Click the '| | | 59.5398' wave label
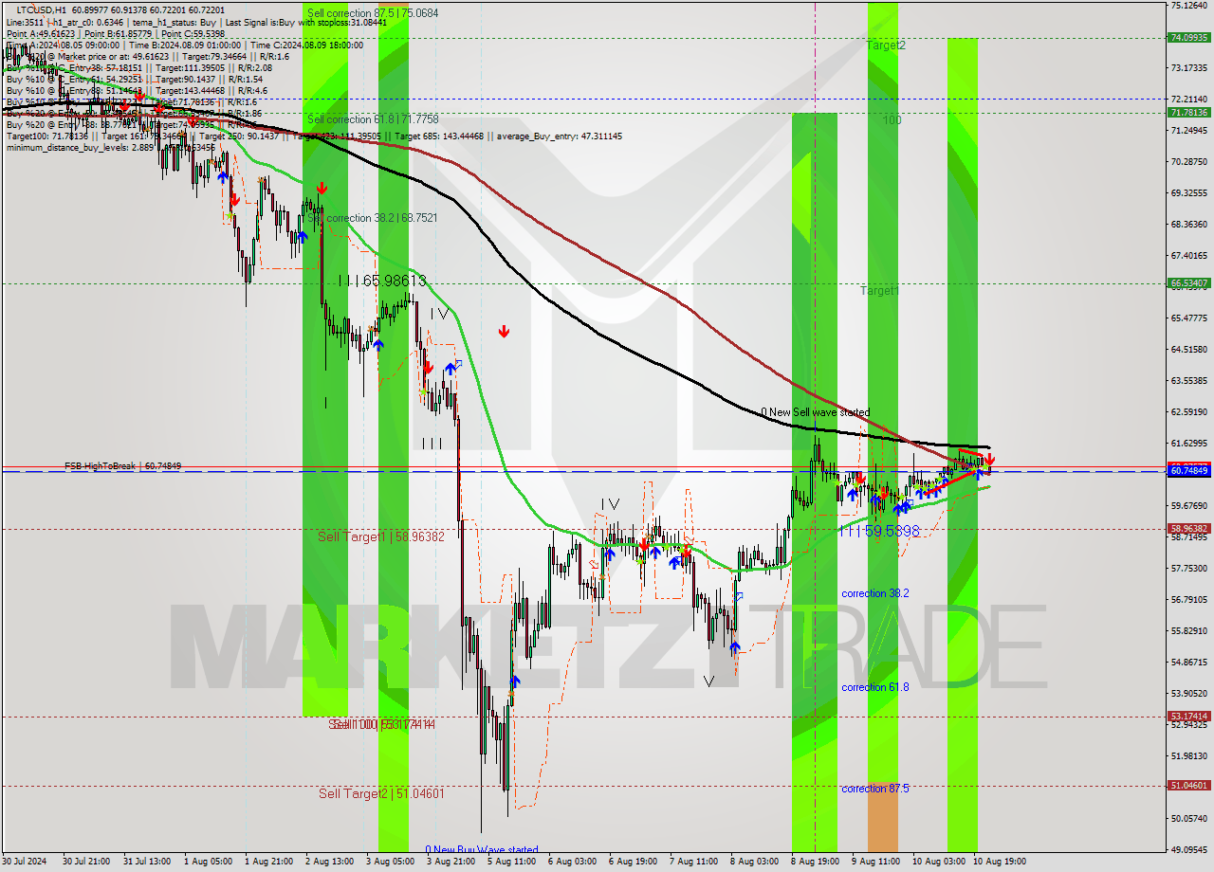The height and width of the screenshot is (872, 1214). [x=879, y=532]
